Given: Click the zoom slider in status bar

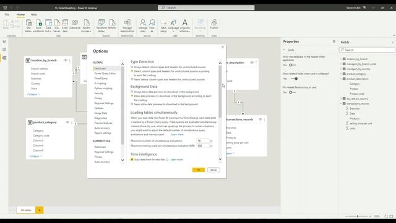Looking at the screenshot, I should pyautogui.click(x=358, y=216).
